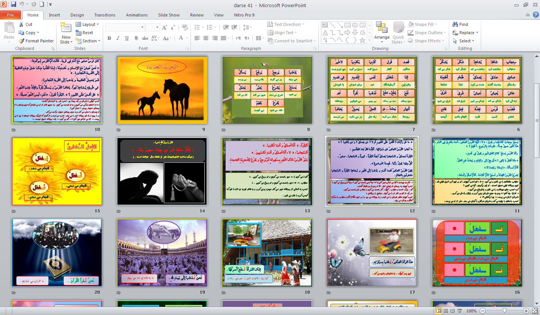
Task: Click the Format Painter brush
Action: [21, 41]
